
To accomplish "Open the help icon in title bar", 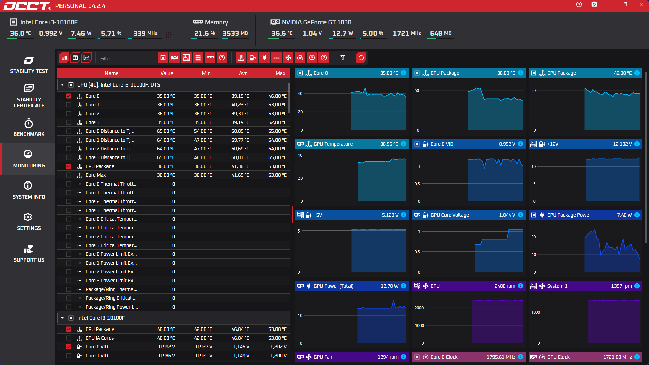I will (x=579, y=4).
